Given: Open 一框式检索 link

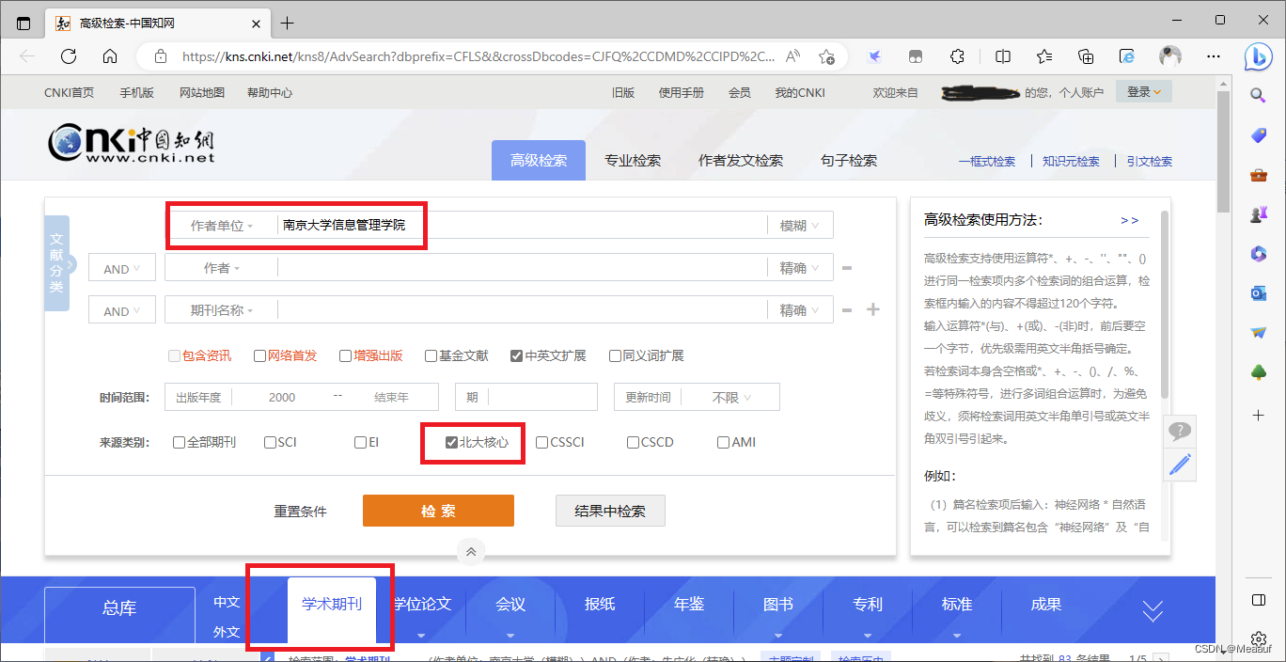Looking at the screenshot, I should click(x=987, y=162).
